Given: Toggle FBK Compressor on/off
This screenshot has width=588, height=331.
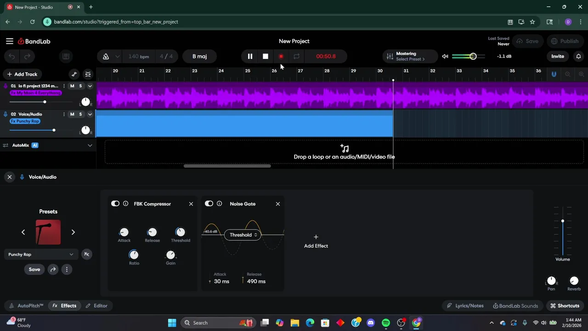Looking at the screenshot, I should pyautogui.click(x=115, y=204).
